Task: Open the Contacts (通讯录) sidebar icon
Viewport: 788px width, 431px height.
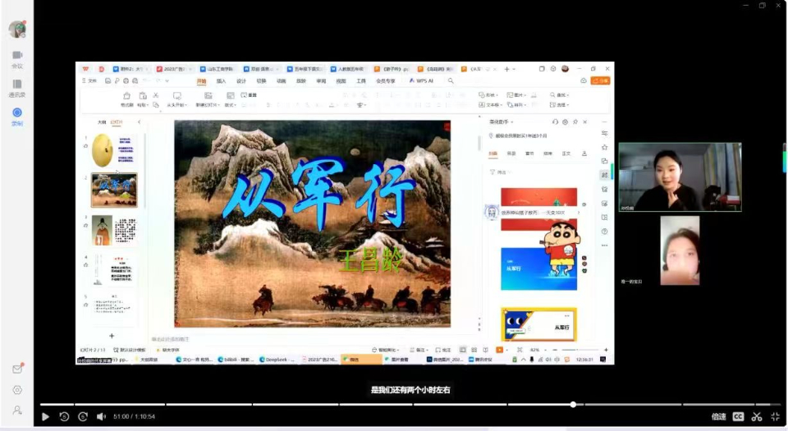Action: click(x=17, y=88)
